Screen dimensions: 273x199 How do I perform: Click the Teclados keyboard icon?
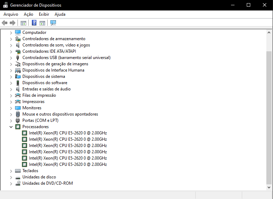(18, 171)
